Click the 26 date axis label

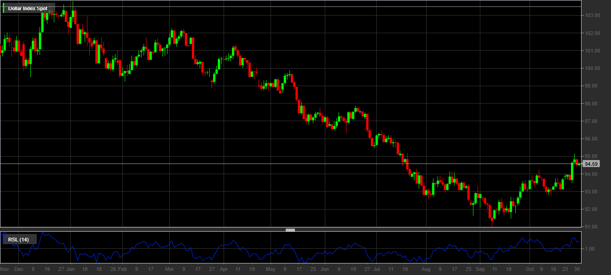point(113,269)
